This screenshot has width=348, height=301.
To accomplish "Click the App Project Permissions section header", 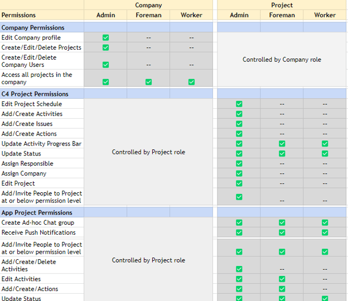I will [x=37, y=212].
